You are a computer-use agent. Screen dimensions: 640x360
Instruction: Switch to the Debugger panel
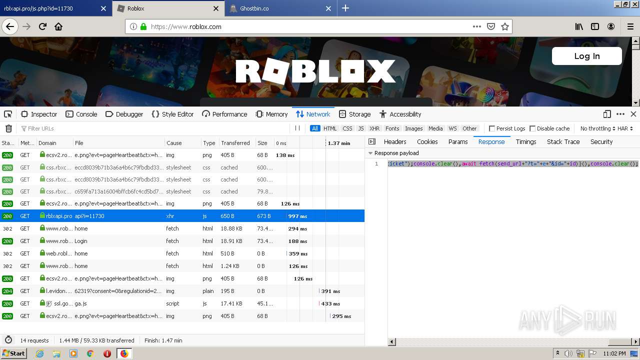pyautogui.click(x=124, y=114)
